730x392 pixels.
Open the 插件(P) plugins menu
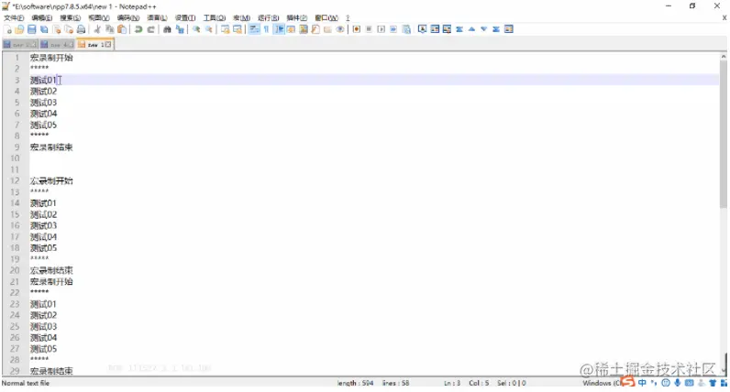[x=297, y=17]
